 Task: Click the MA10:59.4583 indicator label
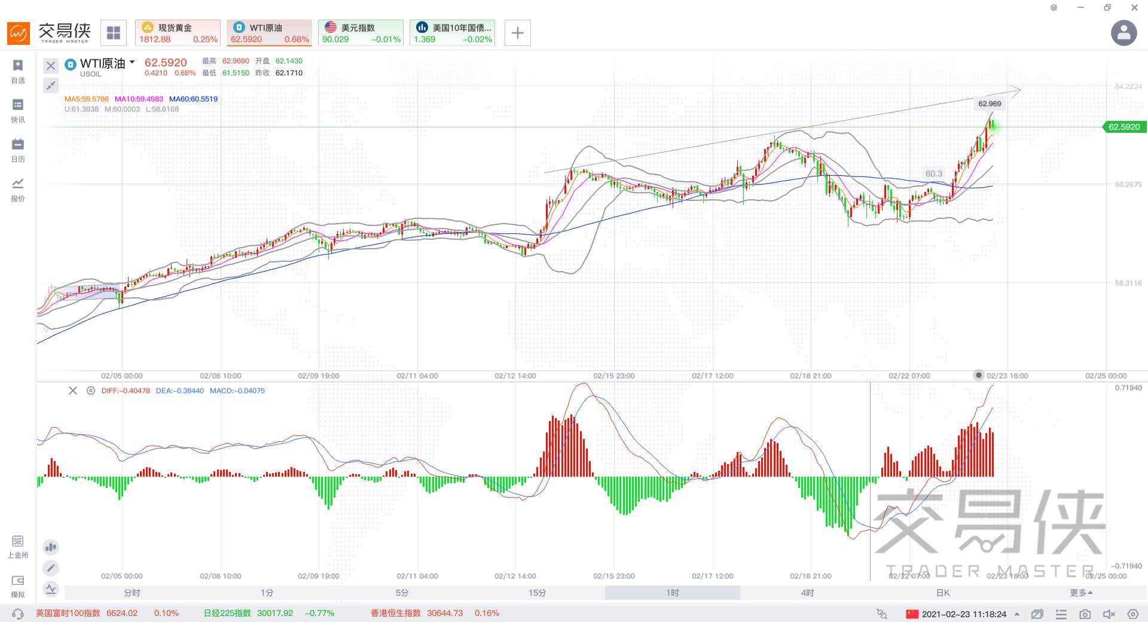point(139,99)
